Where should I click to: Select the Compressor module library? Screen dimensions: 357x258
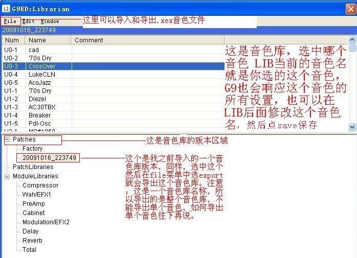pyautogui.click(x=40, y=185)
